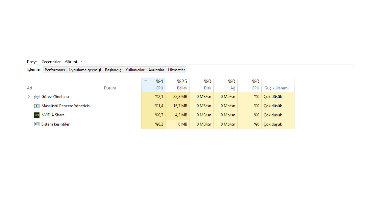Click the Masaüstü Pencere Yöneticisi icon

37,106
